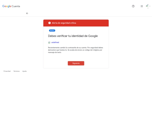Click the paragraph starting "Recientemente cambió la contraseña"
This screenshot has height=114, width=152.
tap(75, 50)
